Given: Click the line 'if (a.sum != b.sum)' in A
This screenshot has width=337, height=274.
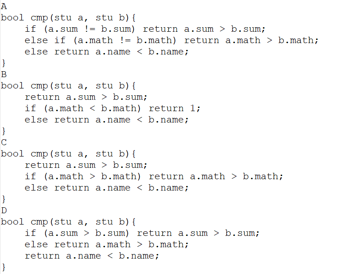Looking at the screenshot, I should click(x=145, y=29).
